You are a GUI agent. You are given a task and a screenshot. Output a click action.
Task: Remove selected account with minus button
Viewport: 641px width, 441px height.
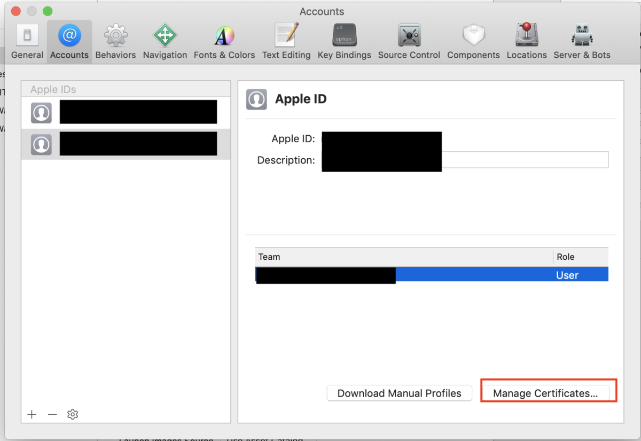(x=52, y=414)
